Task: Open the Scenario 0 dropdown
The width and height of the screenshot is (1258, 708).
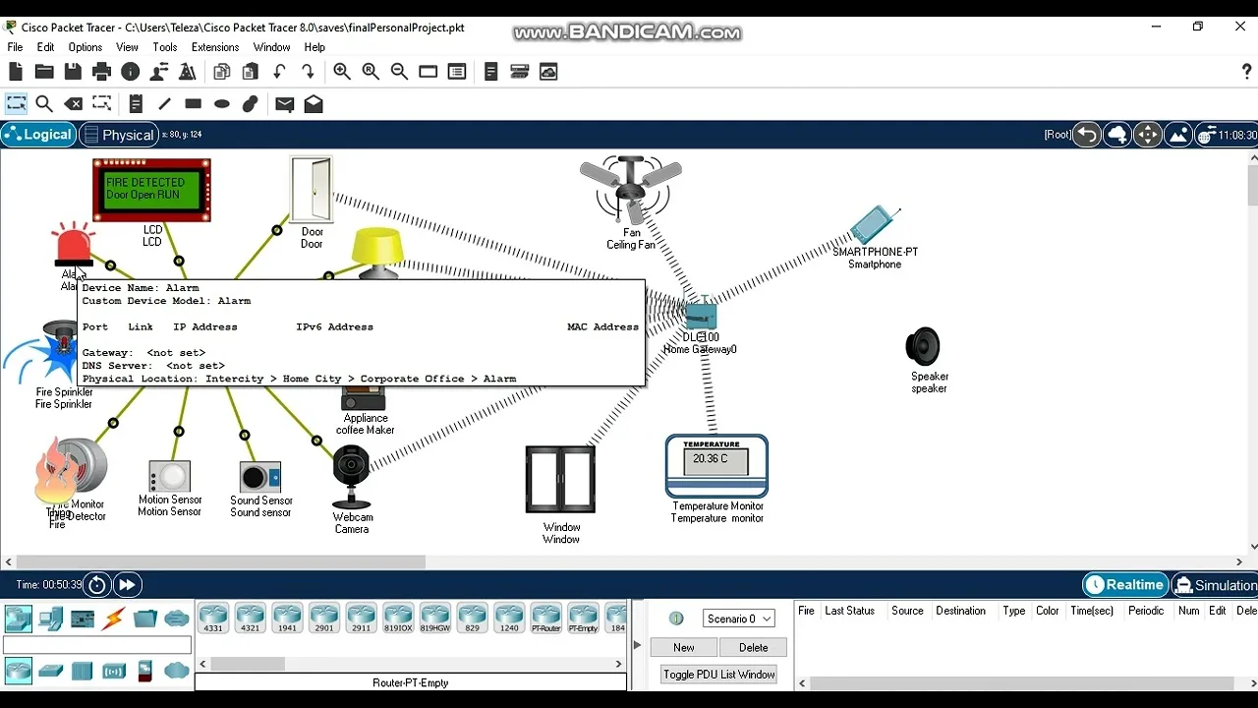Action: [738, 619]
